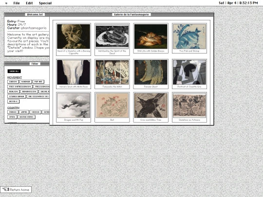Click the 'Curator: phantasmagoria' line
This screenshot has width=263, height=197.
pos(27,28)
